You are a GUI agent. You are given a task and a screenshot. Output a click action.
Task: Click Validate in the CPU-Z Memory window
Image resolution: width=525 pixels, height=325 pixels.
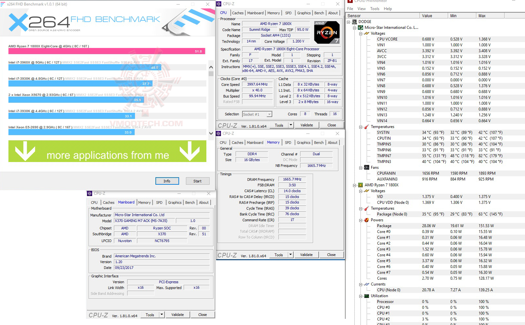[306, 255]
